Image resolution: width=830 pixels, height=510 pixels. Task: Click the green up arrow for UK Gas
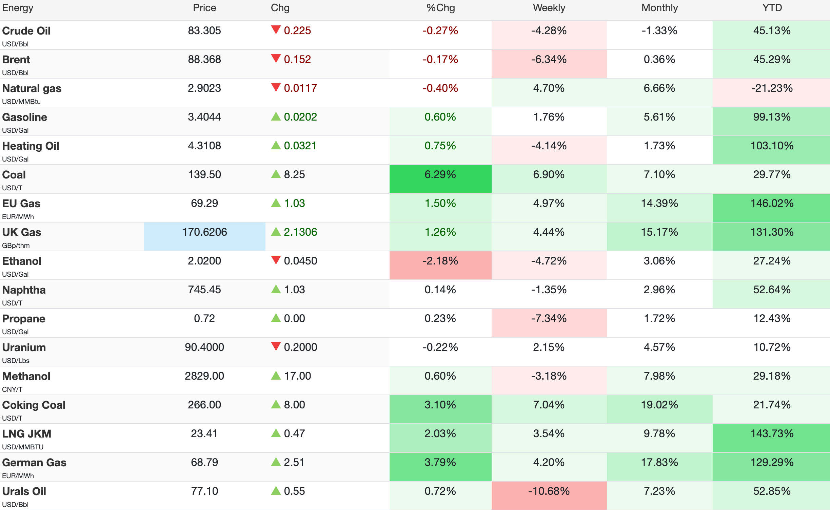pos(276,232)
